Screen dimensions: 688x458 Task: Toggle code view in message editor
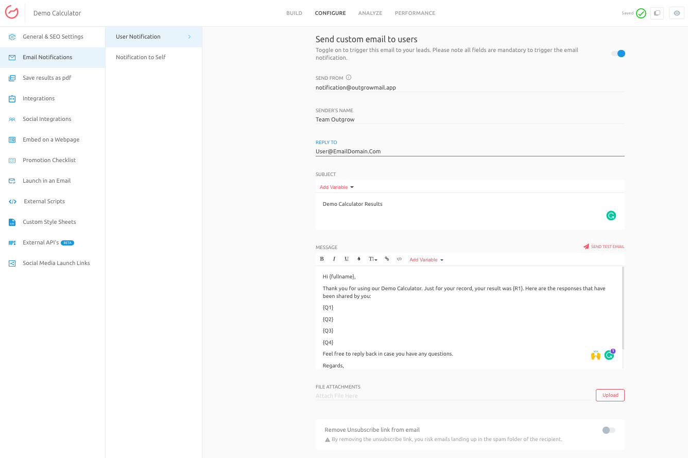pyautogui.click(x=399, y=259)
